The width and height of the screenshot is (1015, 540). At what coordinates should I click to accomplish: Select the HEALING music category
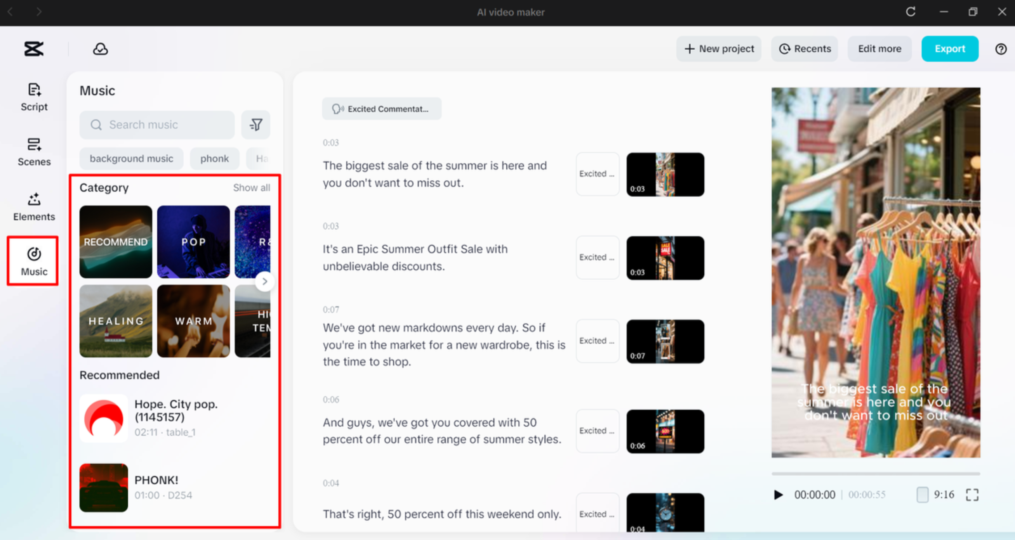[x=115, y=321]
